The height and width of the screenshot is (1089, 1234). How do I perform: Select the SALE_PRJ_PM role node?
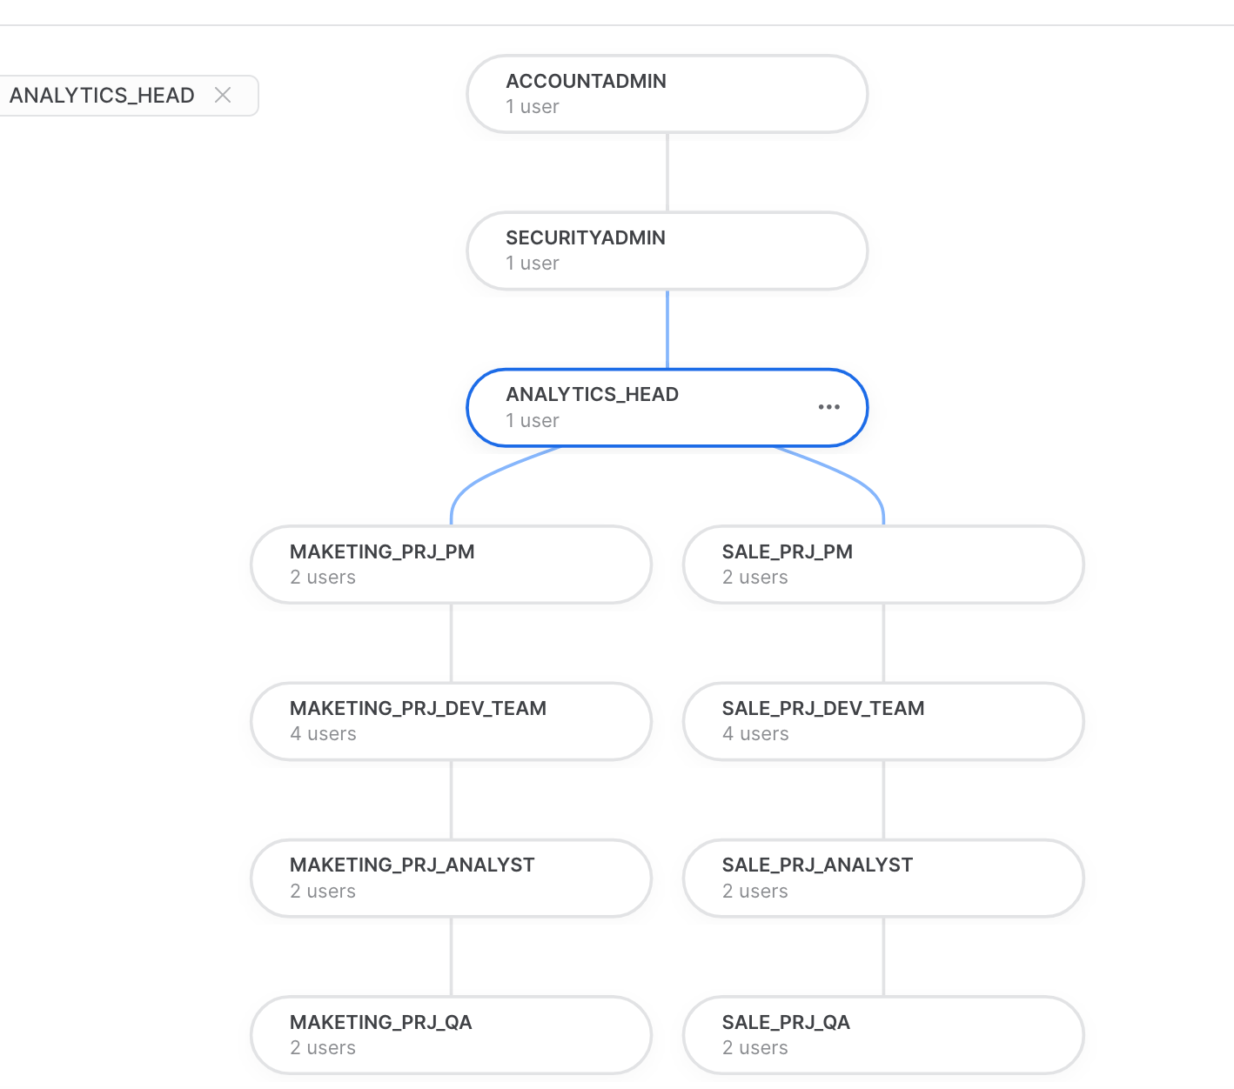[x=883, y=565]
